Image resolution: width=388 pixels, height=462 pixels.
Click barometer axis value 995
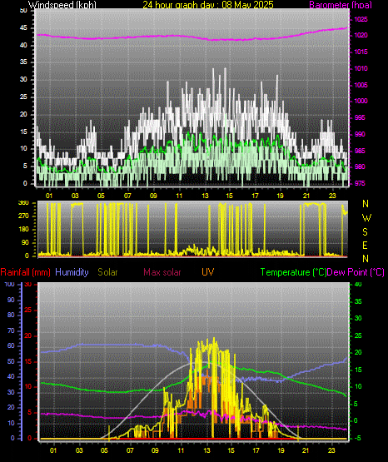pos(360,117)
